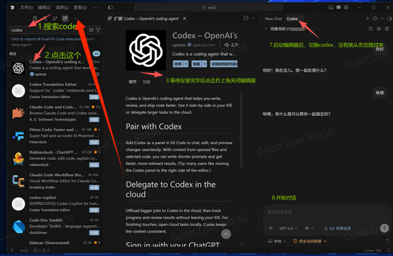Show chat history clock icon

375,19
